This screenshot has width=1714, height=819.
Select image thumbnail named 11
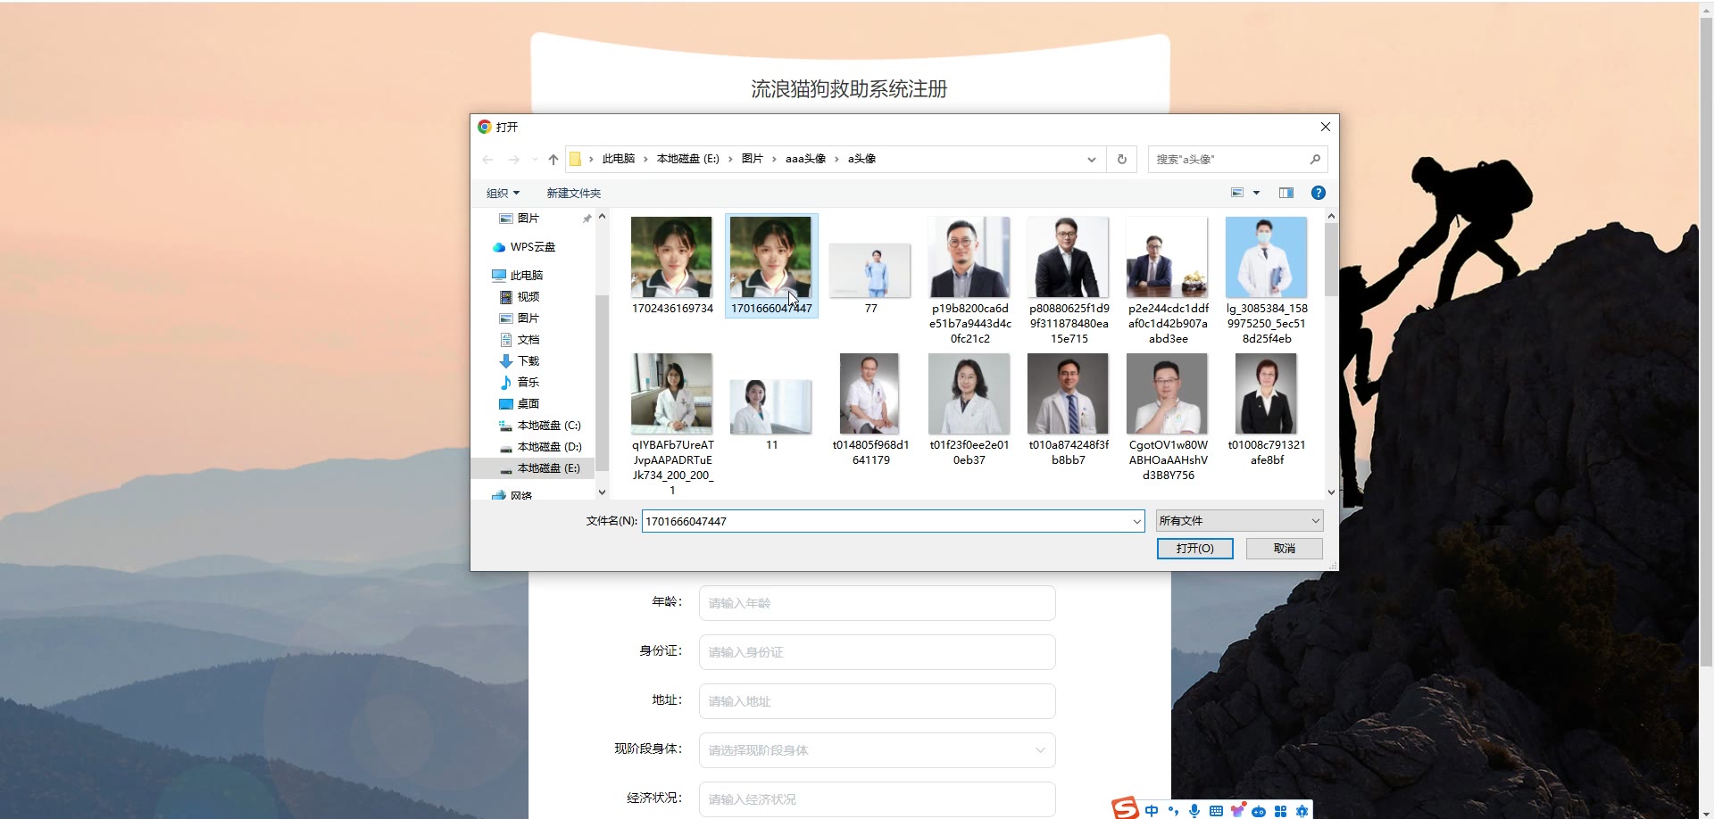(770, 407)
